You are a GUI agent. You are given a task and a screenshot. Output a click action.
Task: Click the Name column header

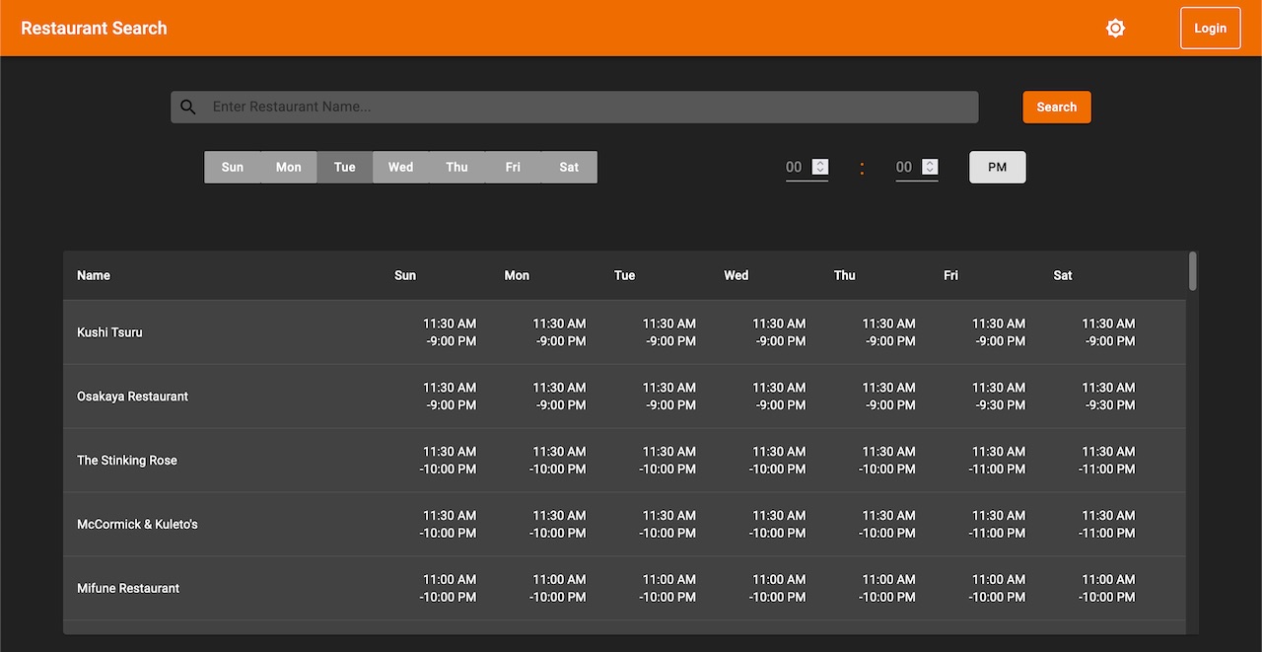[94, 275]
